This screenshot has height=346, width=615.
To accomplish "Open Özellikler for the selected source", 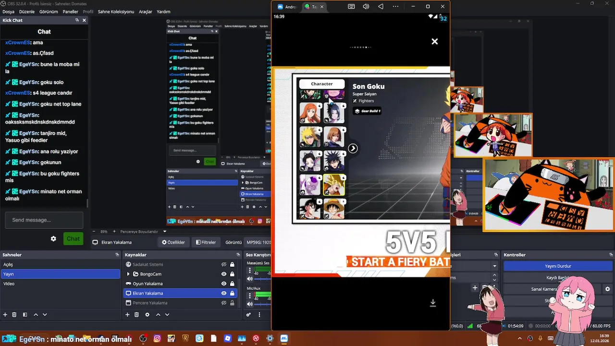I will [173, 242].
